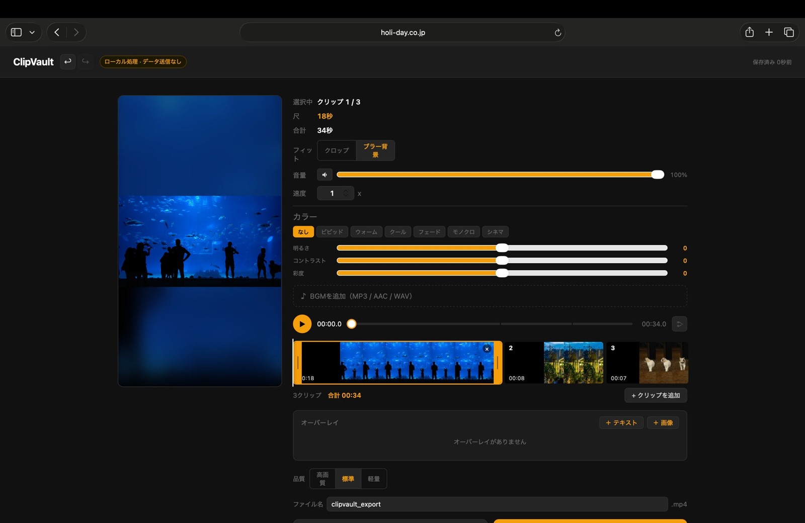The height and width of the screenshot is (523, 805).
Task: Adjust the 彩度 saturation slider
Action: tap(502, 273)
